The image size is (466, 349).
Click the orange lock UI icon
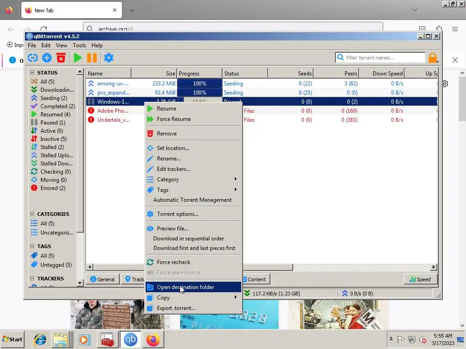433,58
